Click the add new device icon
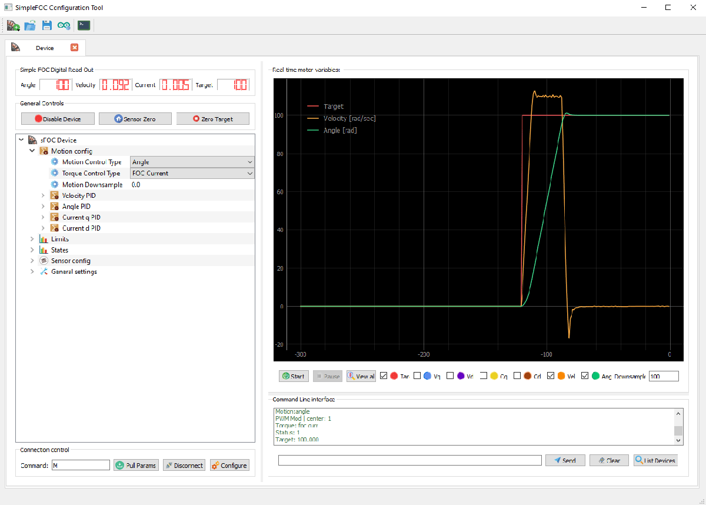The width and height of the screenshot is (706, 505). 13,25
